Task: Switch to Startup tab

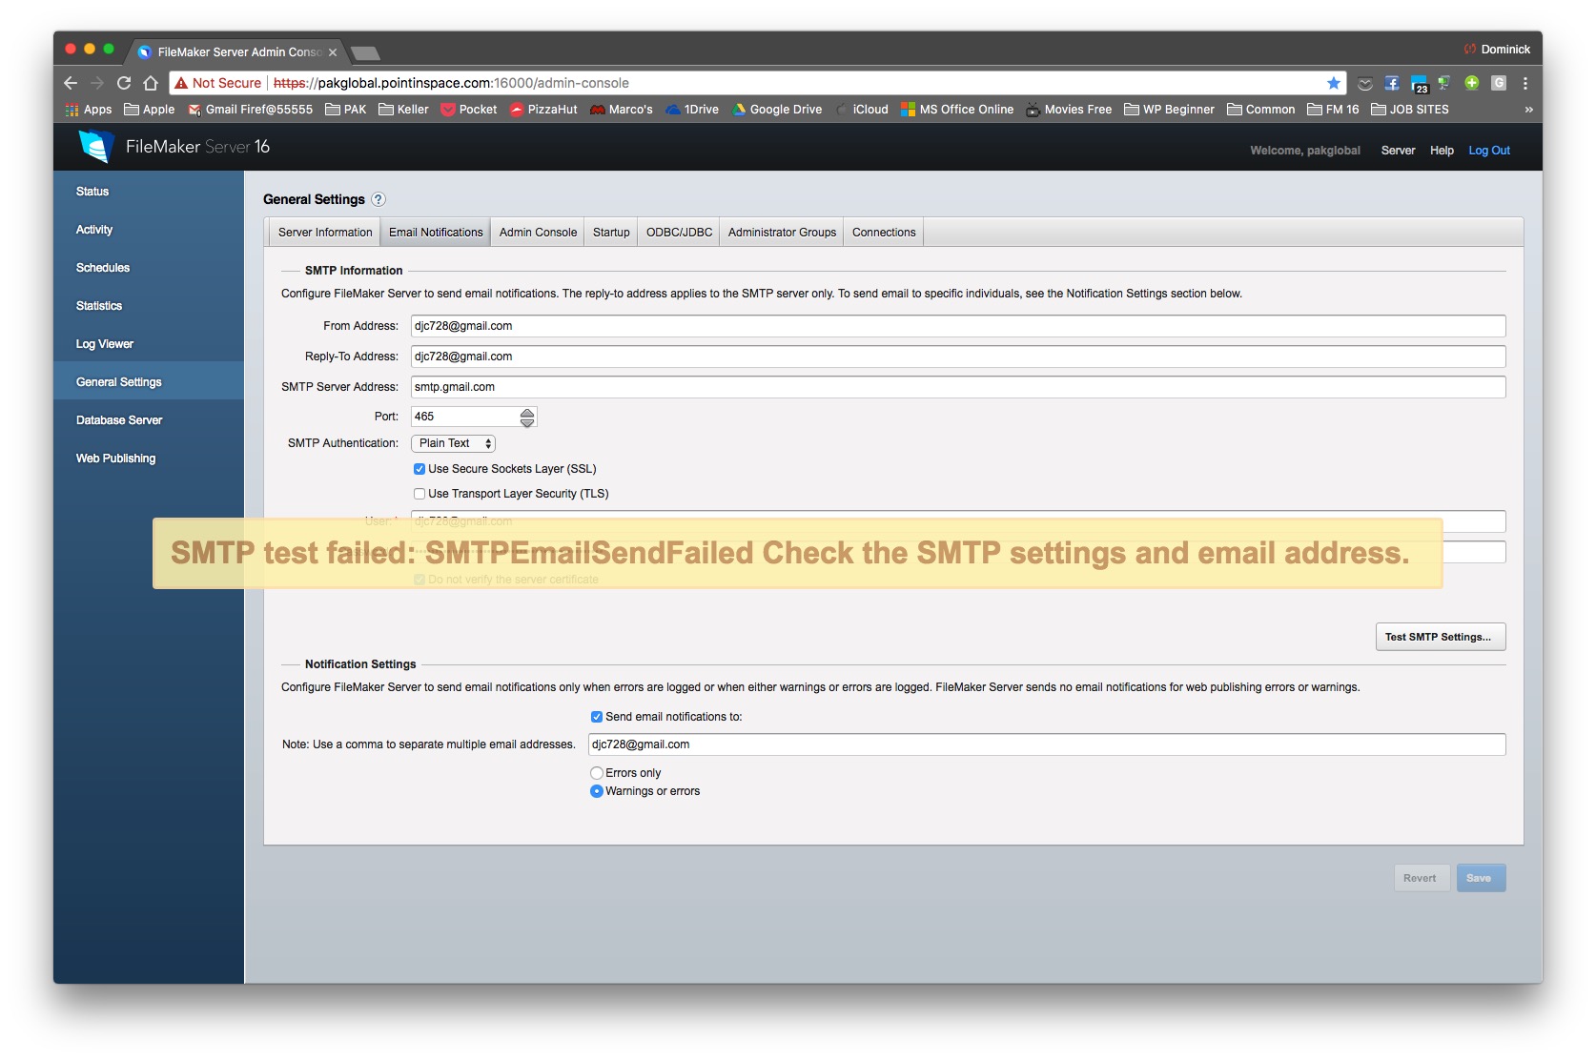Action: click(x=611, y=233)
